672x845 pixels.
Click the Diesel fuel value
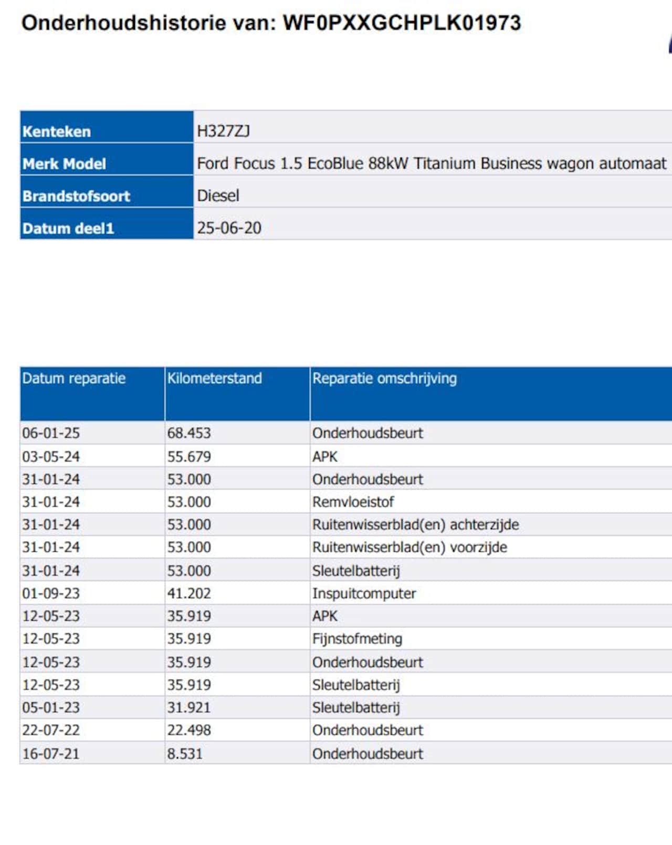(218, 195)
